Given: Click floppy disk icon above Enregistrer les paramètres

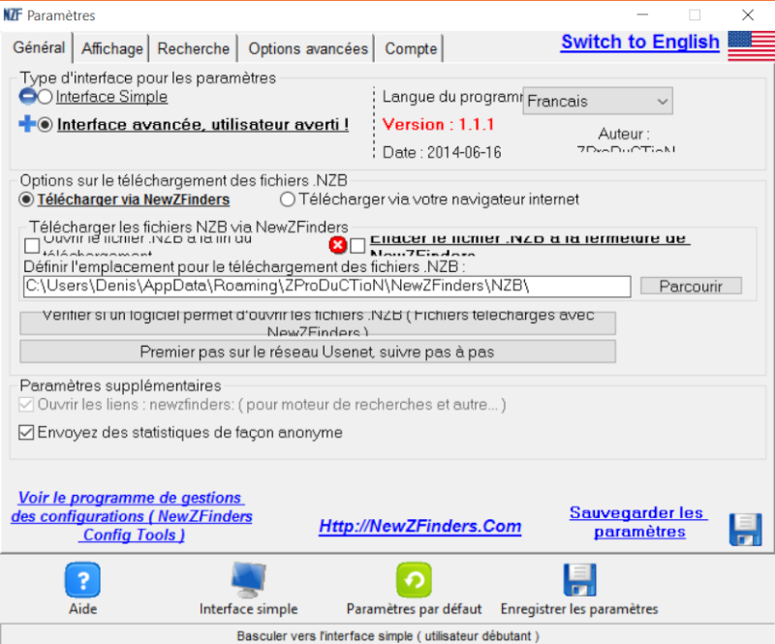Looking at the screenshot, I should (579, 580).
